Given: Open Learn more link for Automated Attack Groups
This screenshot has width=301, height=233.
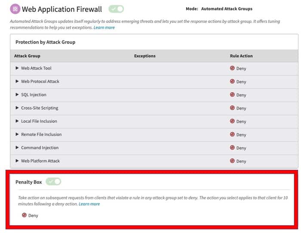Looking at the screenshot, I should [104, 28].
